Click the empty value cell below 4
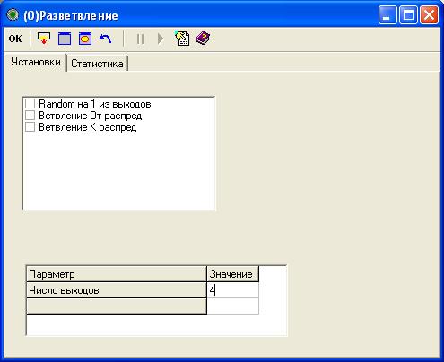The image size is (444, 362). click(233, 306)
